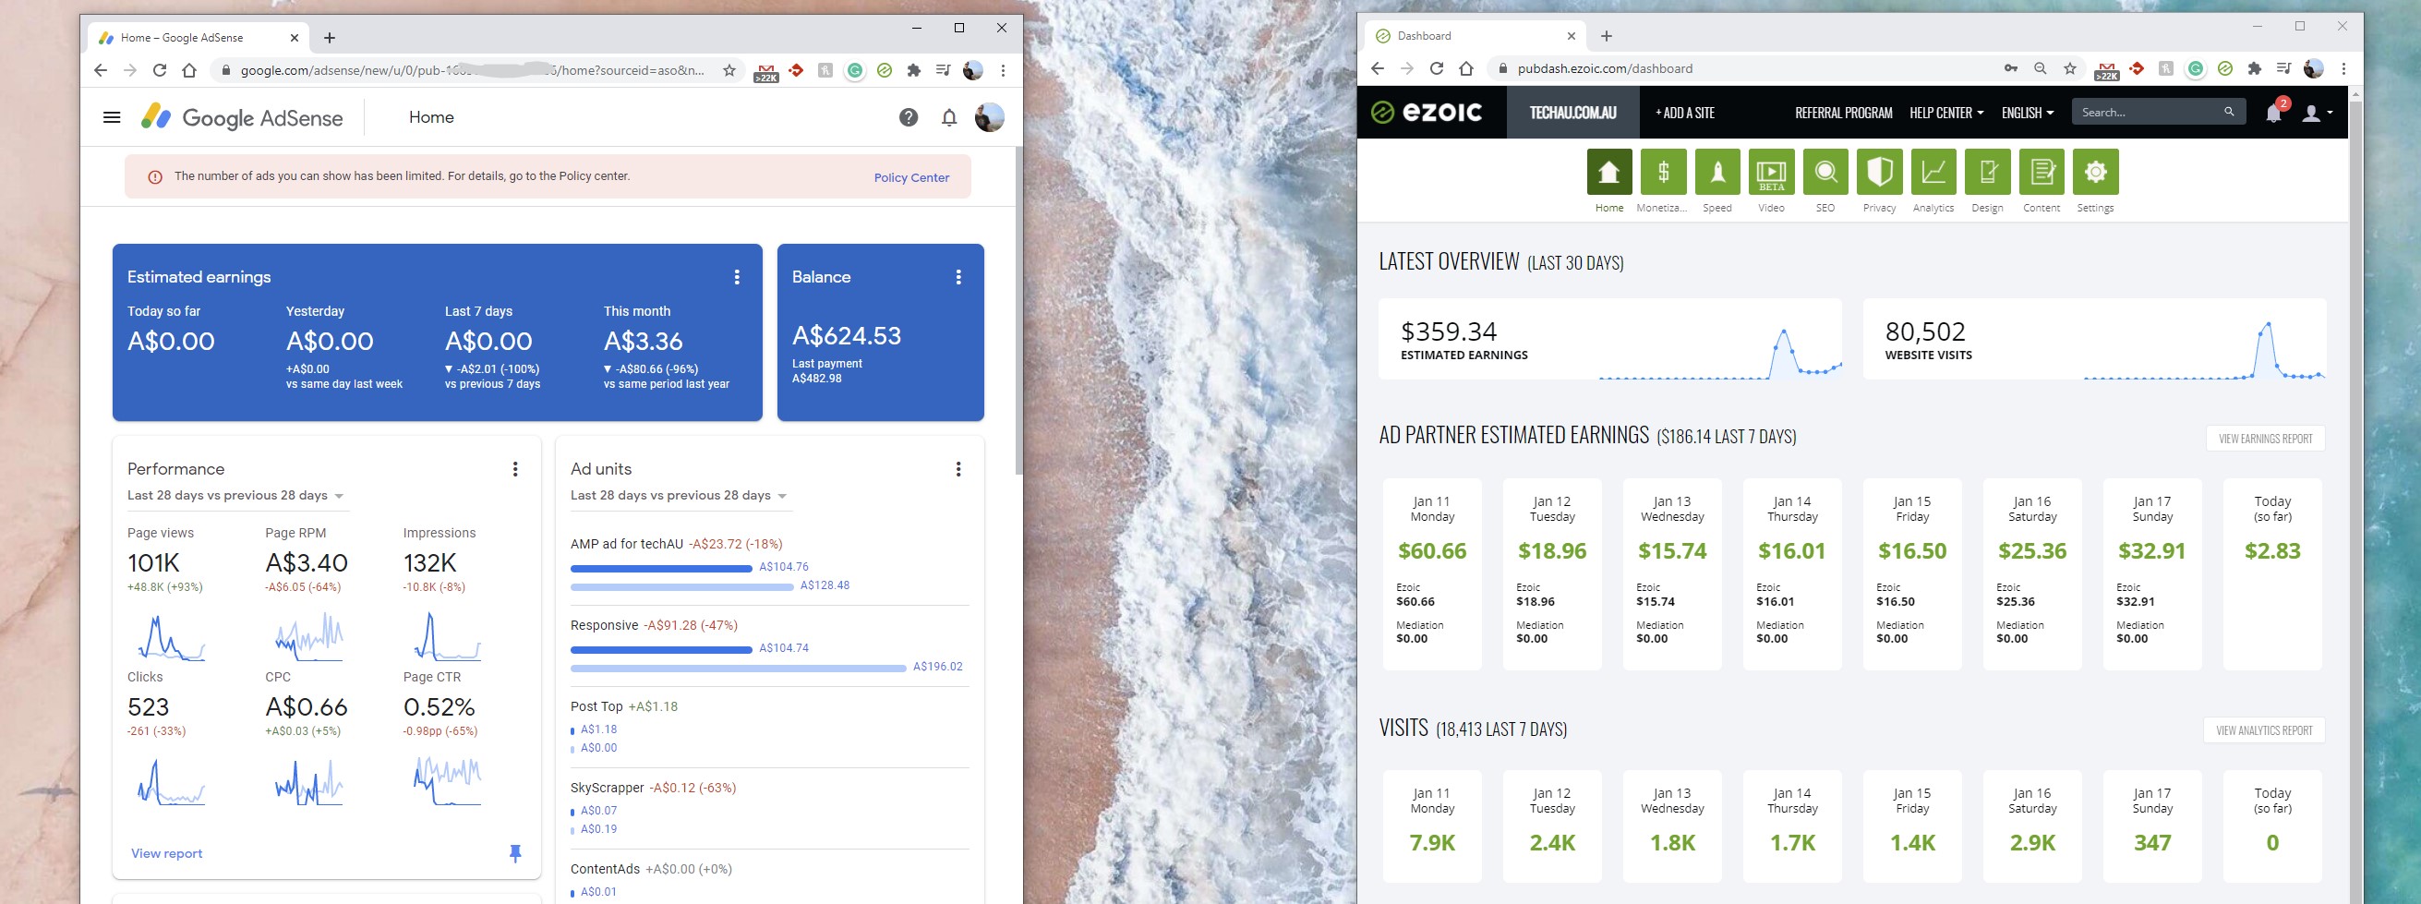The width and height of the screenshot is (2421, 904).
Task: Open Ezoic English language dropdown
Action: 2028,113
